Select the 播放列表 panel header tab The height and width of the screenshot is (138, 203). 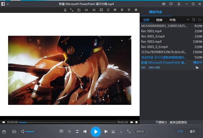(156, 12)
